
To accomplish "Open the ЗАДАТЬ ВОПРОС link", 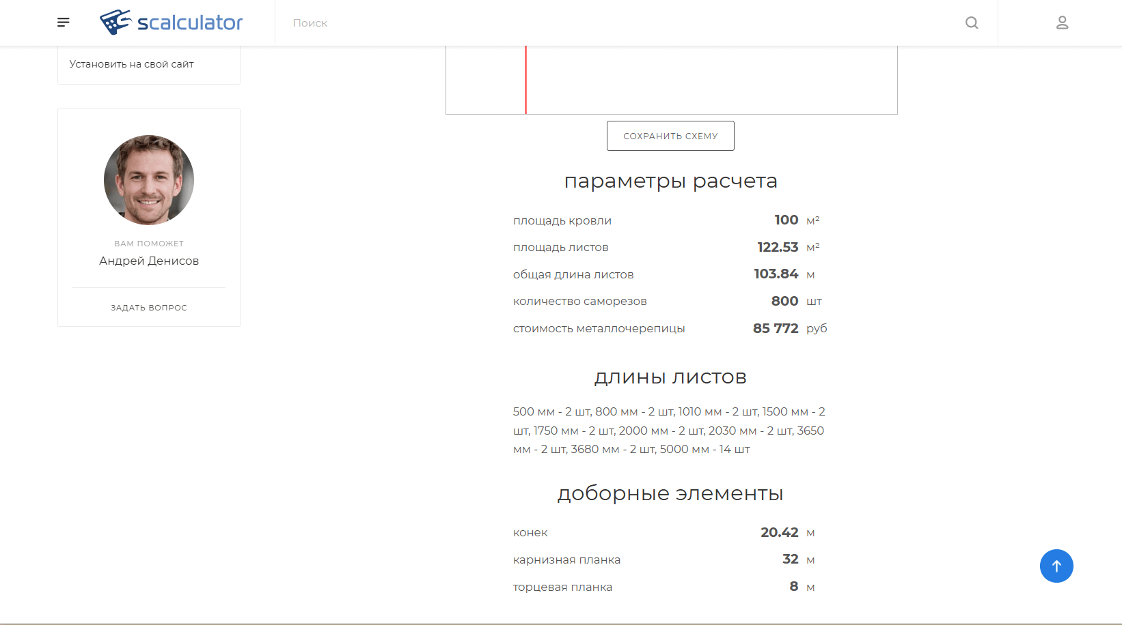I will 148,307.
